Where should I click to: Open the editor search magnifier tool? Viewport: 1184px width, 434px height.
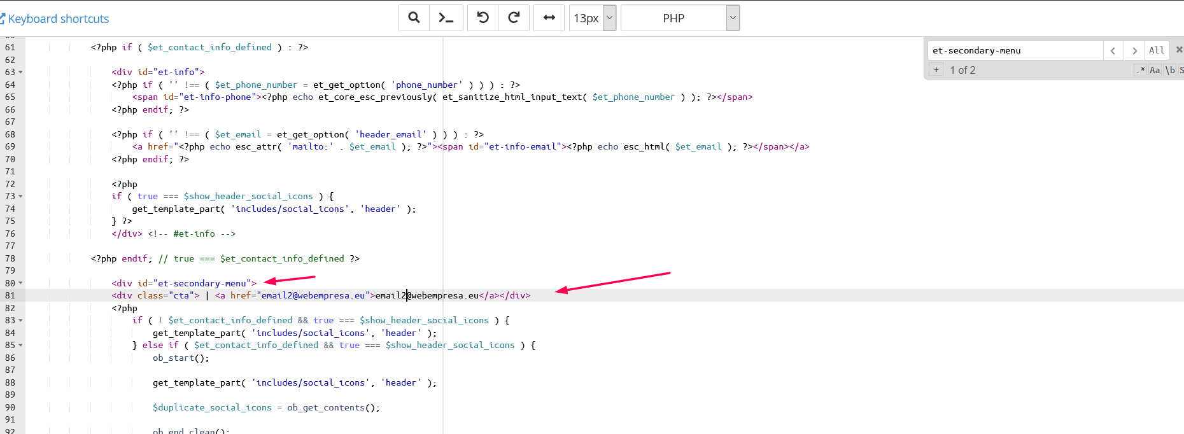[414, 18]
